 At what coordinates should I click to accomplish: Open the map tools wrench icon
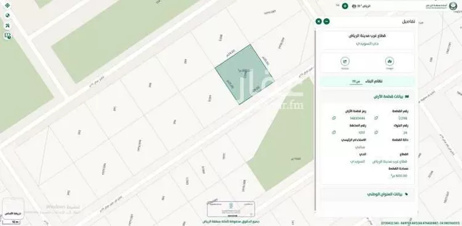(x=7, y=26)
